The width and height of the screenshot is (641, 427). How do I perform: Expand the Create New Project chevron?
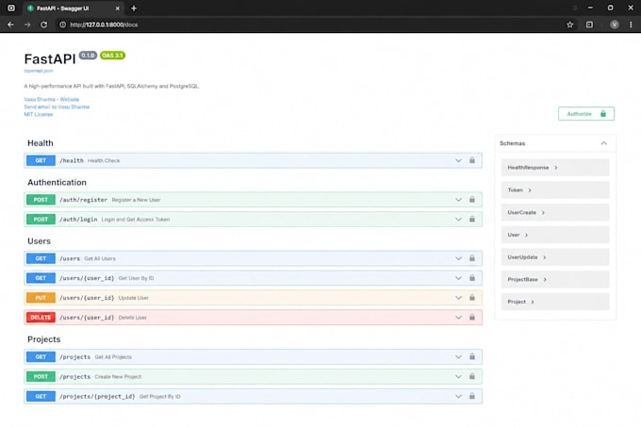(458, 377)
